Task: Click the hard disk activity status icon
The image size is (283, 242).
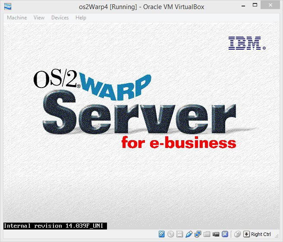Action: click(161, 234)
